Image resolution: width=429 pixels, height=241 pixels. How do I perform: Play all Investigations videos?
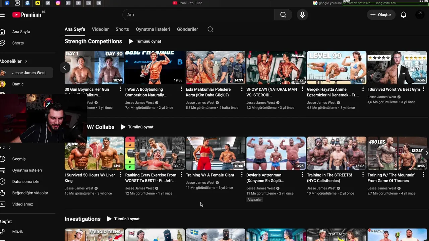(123, 219)
